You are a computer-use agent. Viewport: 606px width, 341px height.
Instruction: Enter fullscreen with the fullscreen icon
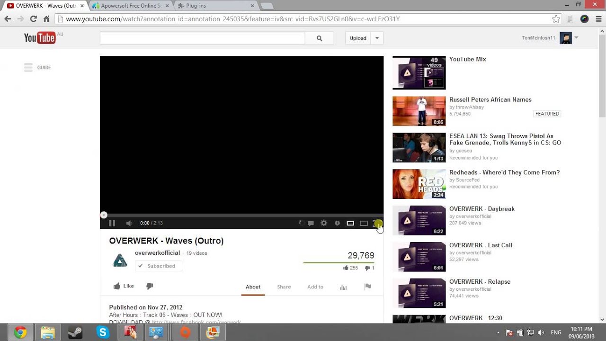(377, 223)
